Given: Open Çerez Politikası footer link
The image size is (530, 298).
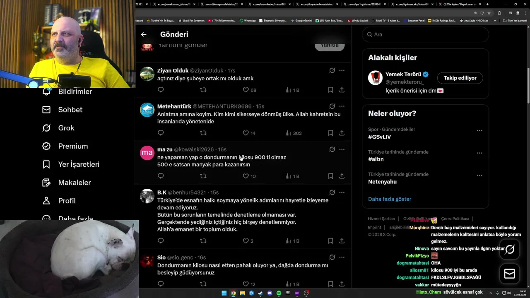Looking at the screenshot, I should [x=455, y=219].
